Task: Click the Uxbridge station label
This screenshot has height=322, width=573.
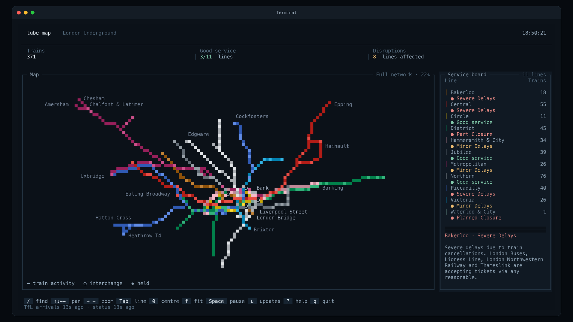Action: coord(93,176)
